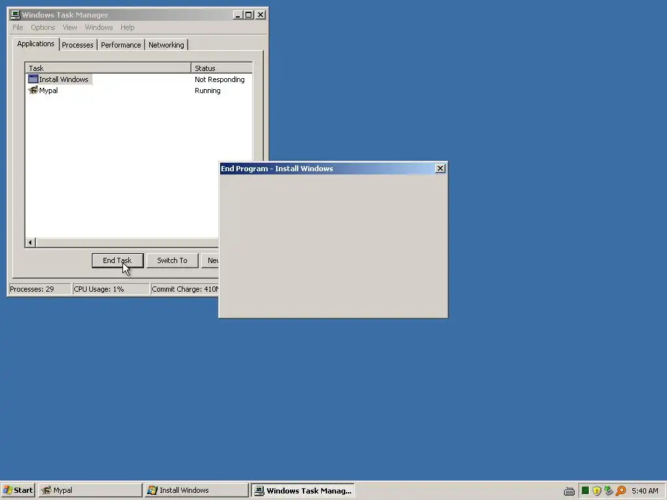The image size is (667, 500).
Task: Close the Windows Task Manager window
Action: [x=261, y=15]
